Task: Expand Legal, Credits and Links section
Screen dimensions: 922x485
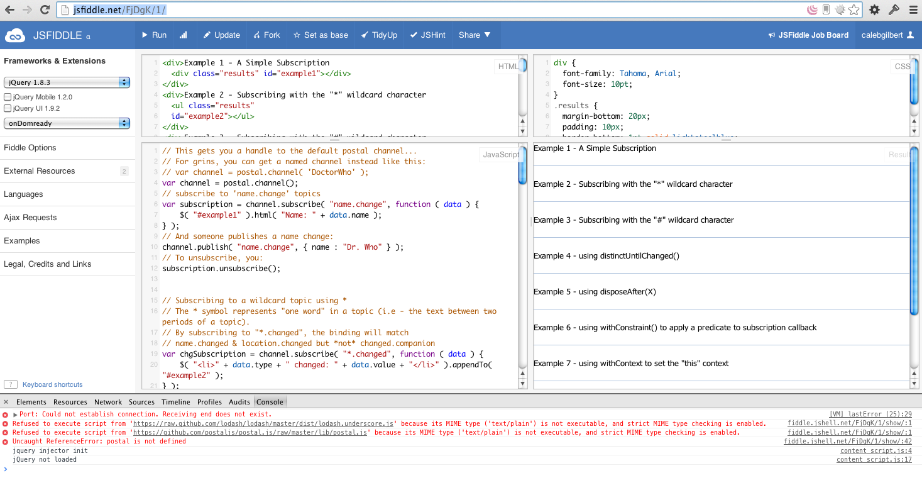Action: point(67,264)
